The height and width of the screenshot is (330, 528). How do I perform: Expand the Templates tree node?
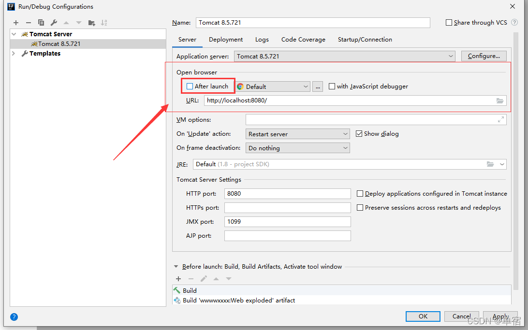(14, 54)
